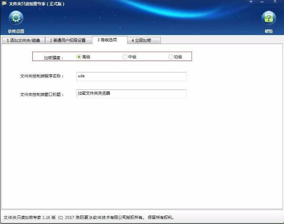Click the 软件设置 label text

click(x=16, y=31)
